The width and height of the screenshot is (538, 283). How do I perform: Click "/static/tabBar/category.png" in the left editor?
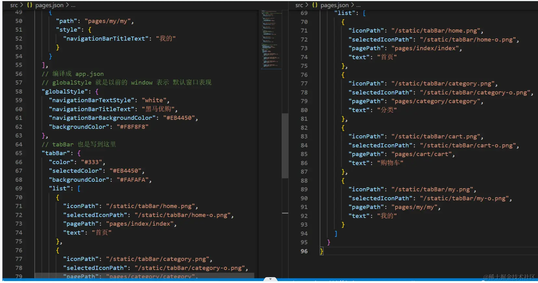click(x=158, y=259)
